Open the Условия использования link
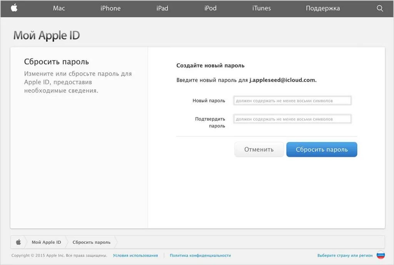394x265 pixels. click(x=135, y=255)
